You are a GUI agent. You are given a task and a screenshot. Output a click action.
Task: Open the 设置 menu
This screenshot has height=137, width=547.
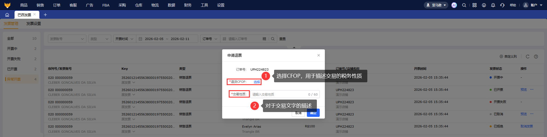(x=221, y=5)
